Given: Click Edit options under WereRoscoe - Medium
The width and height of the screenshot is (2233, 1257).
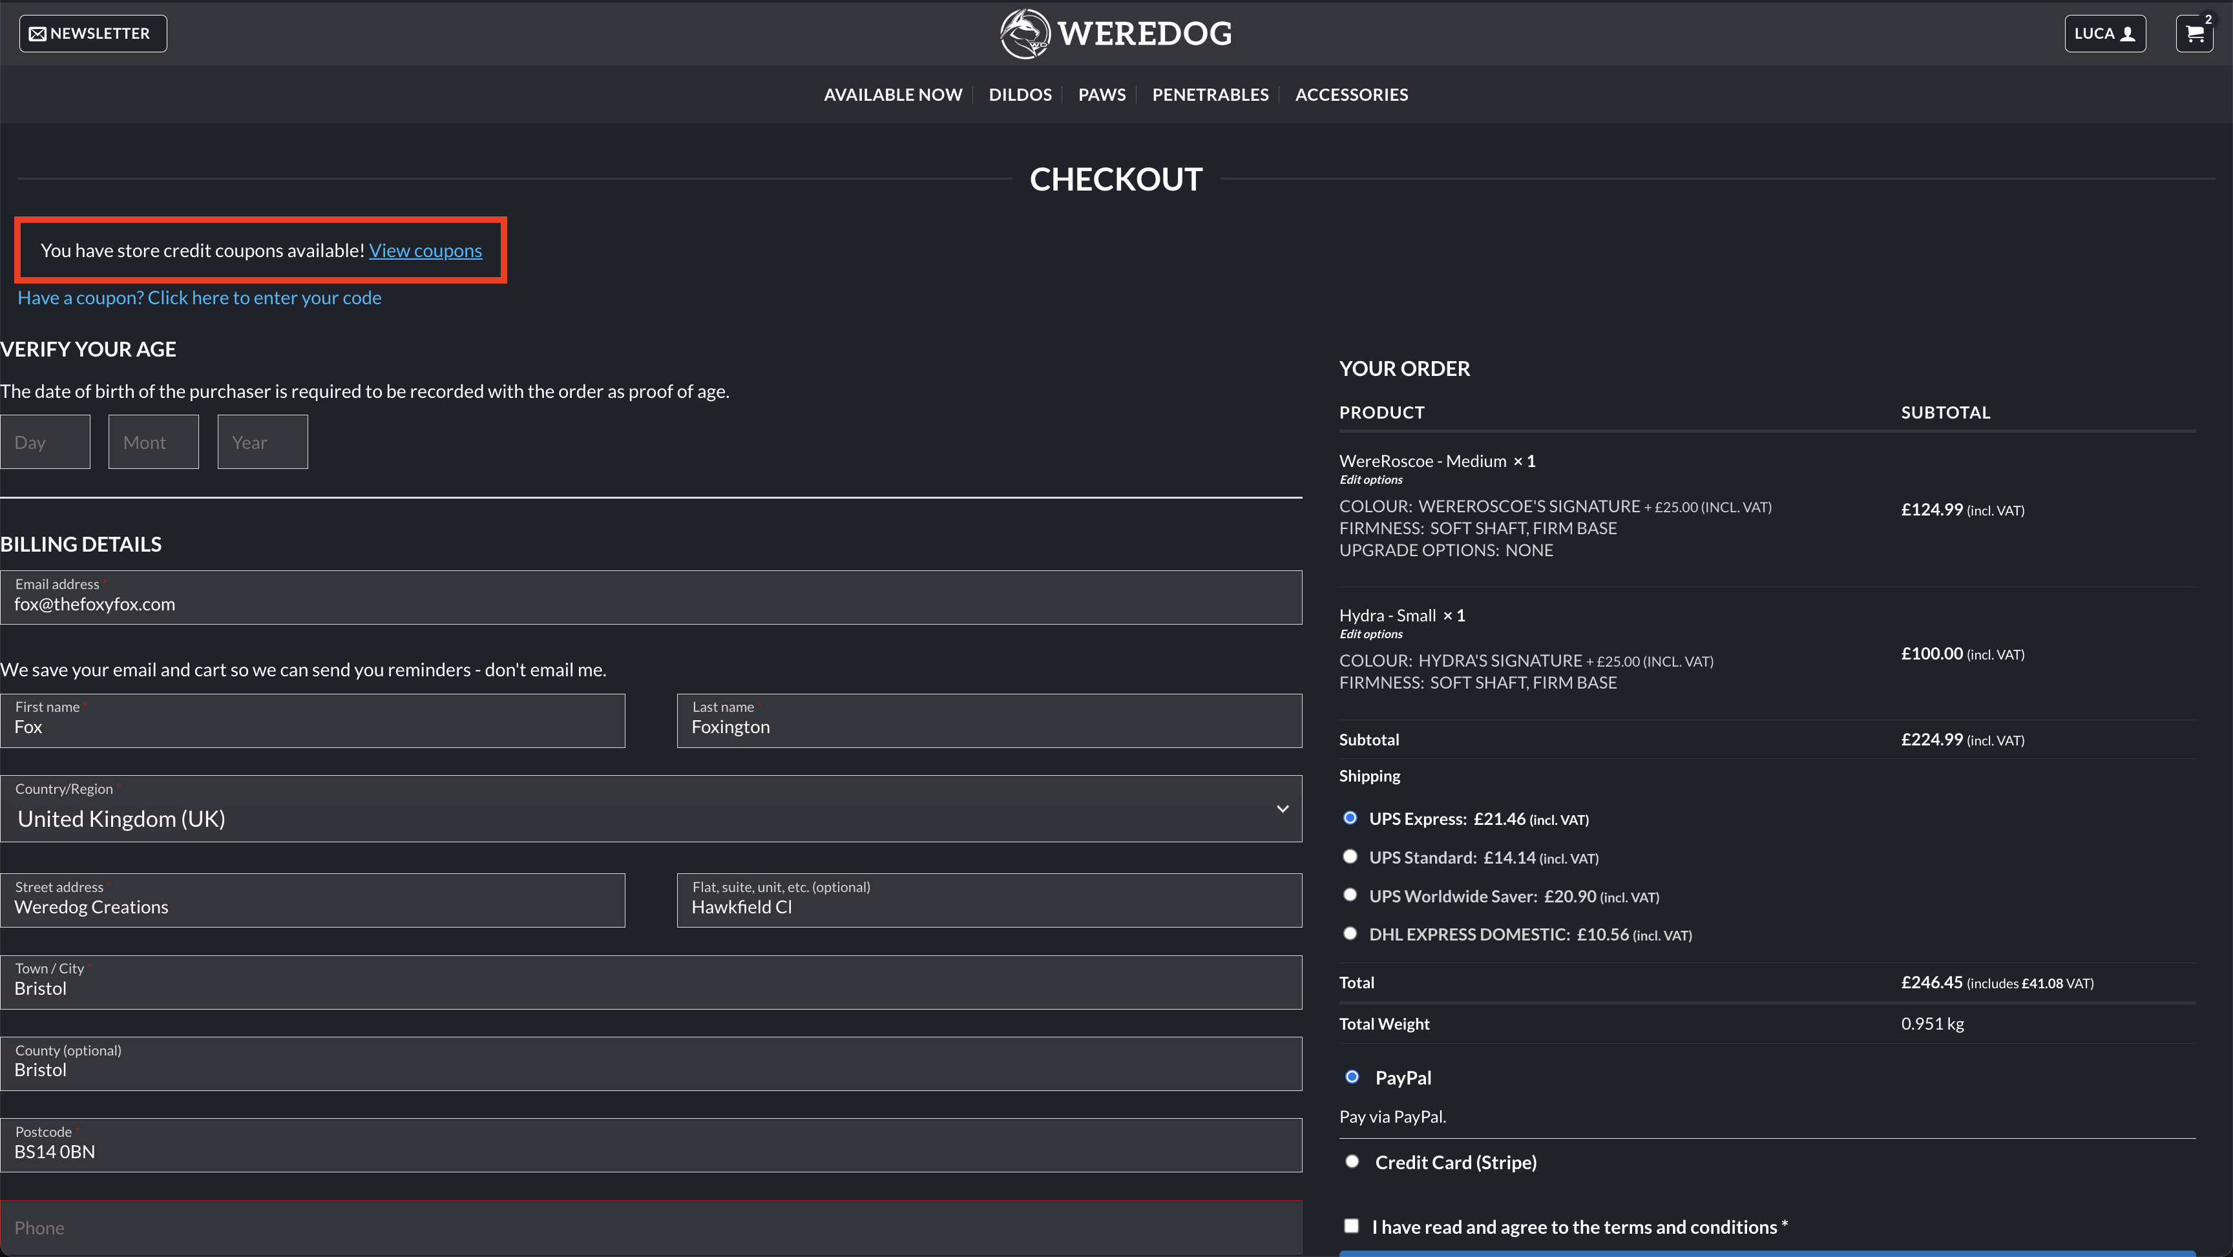Looking at the screenshot, I should click(1370, 479).
